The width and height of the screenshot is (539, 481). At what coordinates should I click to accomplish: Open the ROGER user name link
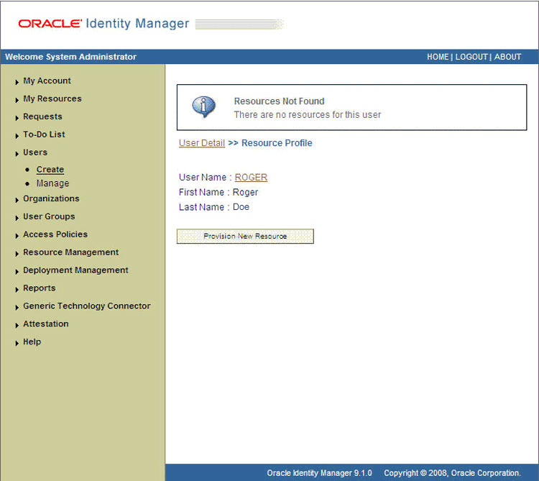pyautogui.click(x=251, y=178)
